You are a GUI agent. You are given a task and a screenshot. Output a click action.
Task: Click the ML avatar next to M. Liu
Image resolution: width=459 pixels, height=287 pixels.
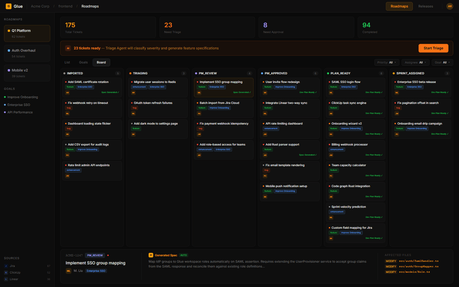tap(68, 271)
